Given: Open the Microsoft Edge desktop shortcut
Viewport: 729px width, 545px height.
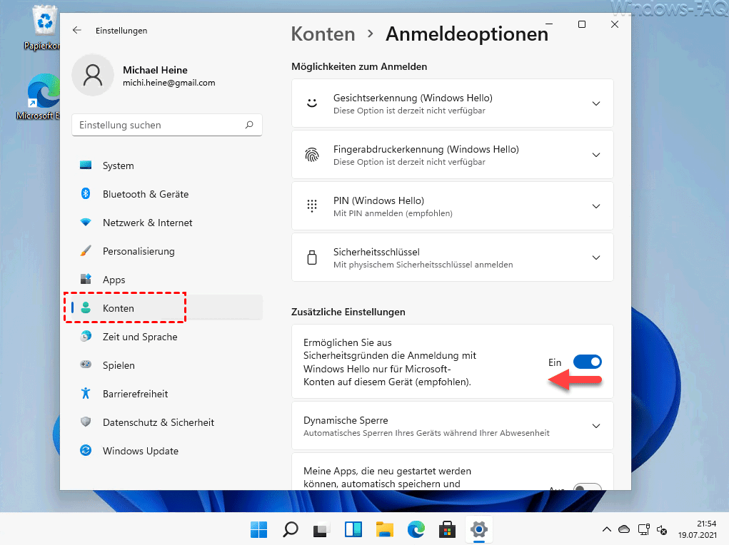Looking at the screenshot, I should click(43, 96).
